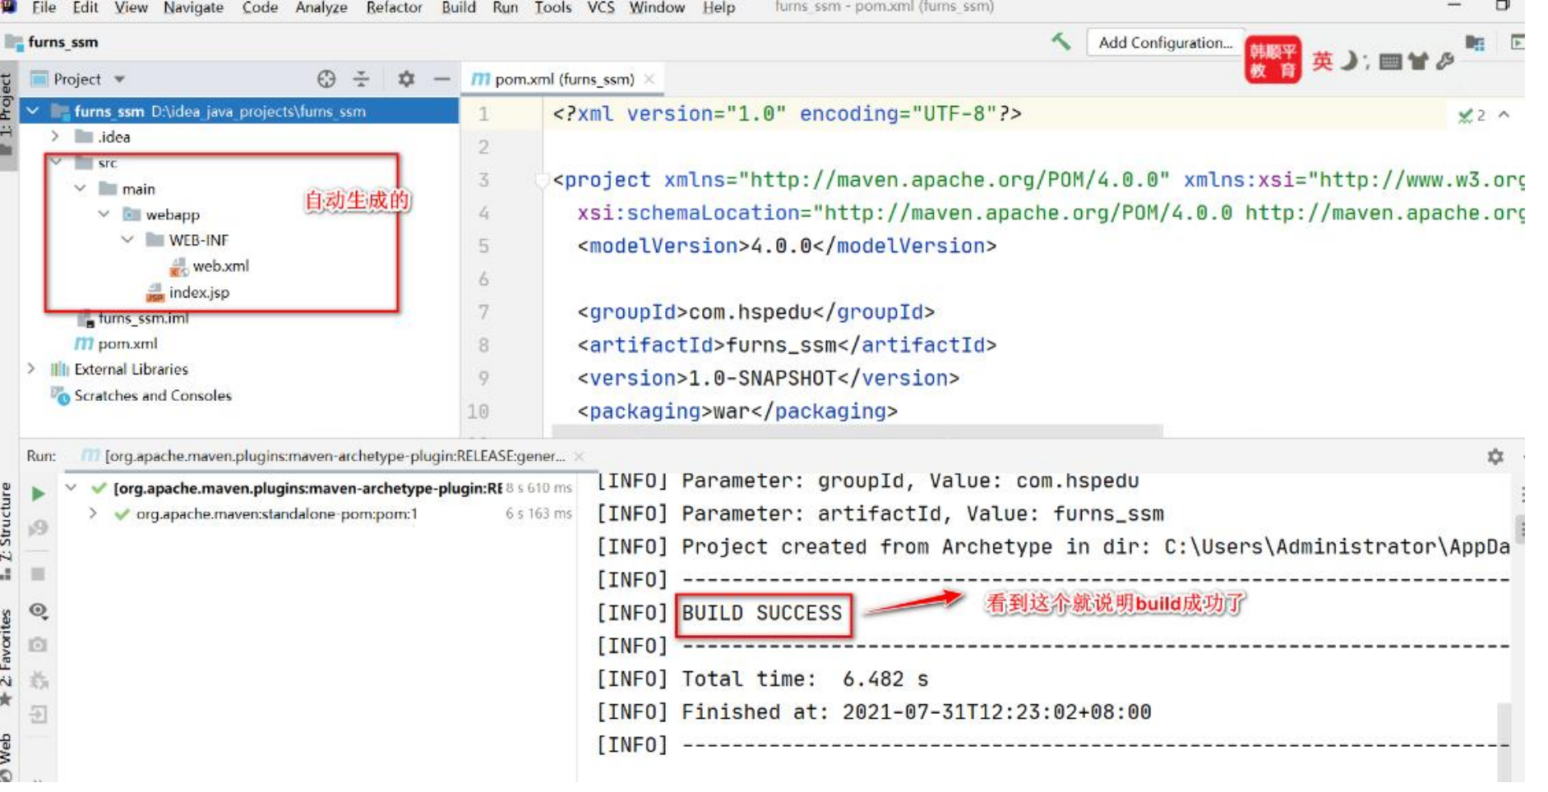Click the inspection checkmark widget in editor
Screen dimensions: 1548x792
(x=1472, y=115)
